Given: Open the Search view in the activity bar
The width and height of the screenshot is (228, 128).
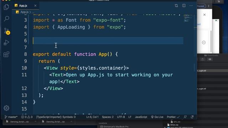Looking at the screenshot, I should 6,19.
